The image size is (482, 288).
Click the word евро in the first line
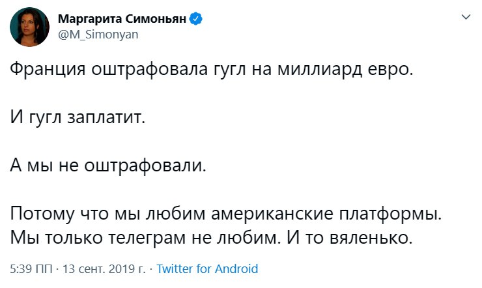click(x=391, y=70)
